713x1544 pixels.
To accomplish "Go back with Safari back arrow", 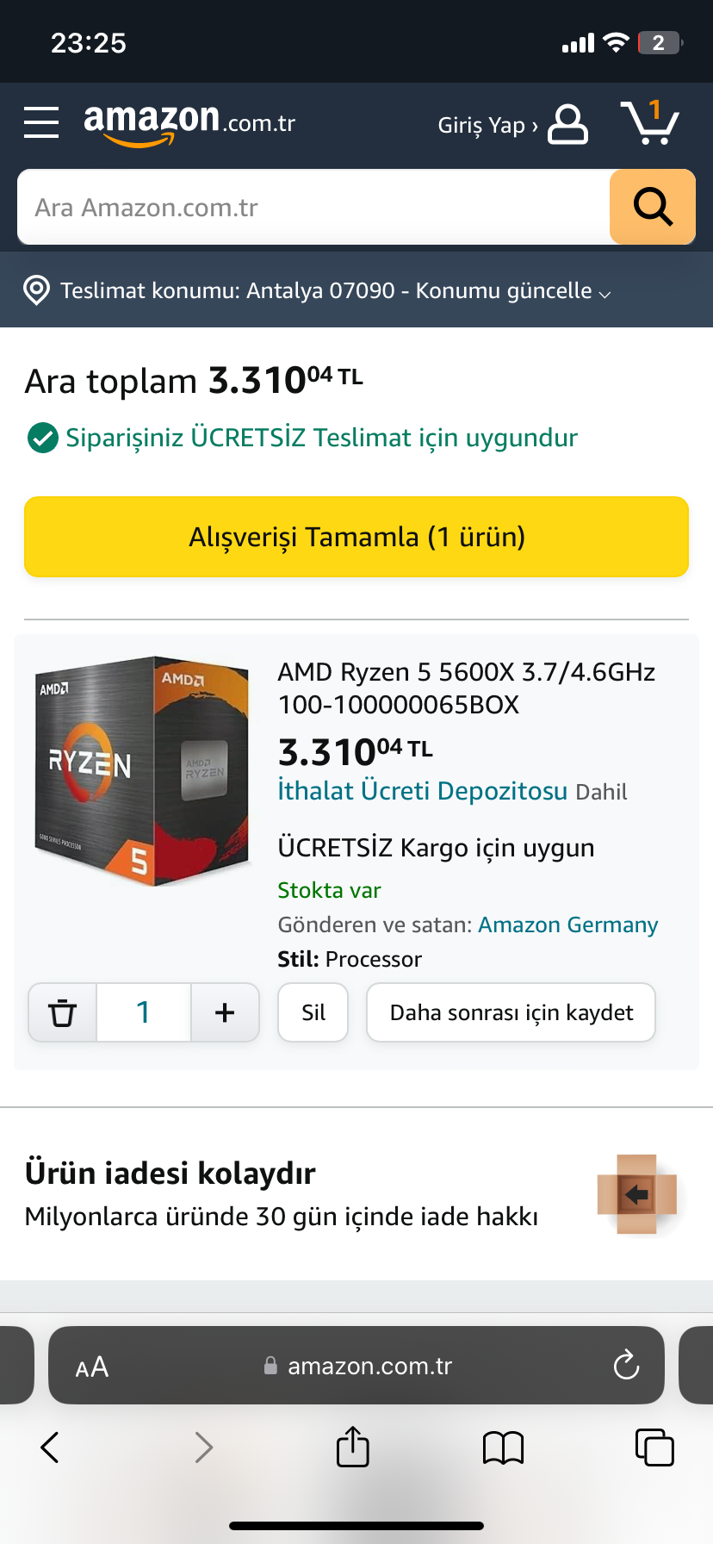I will [x=50, y=1447].
